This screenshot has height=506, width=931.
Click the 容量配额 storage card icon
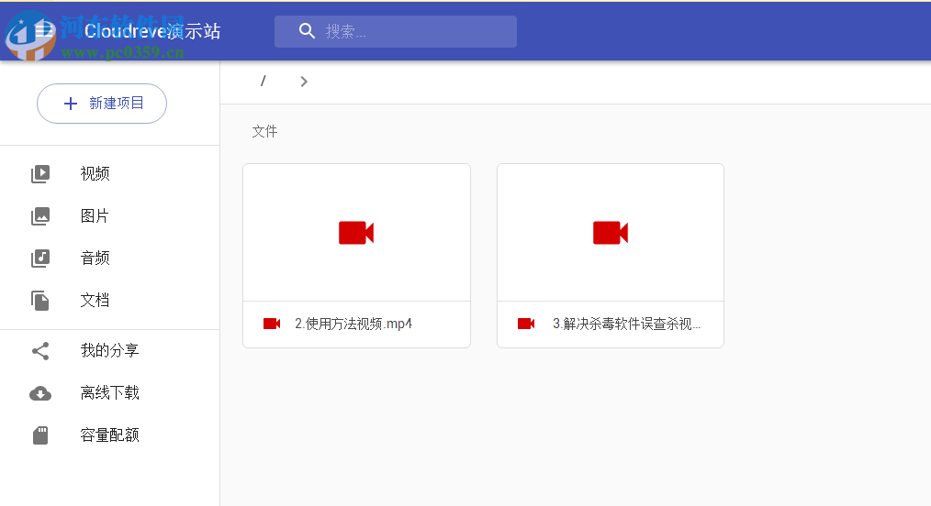(40, 435)
